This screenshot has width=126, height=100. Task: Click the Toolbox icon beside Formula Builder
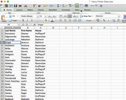pyautogui.click(x=82, y=6)
